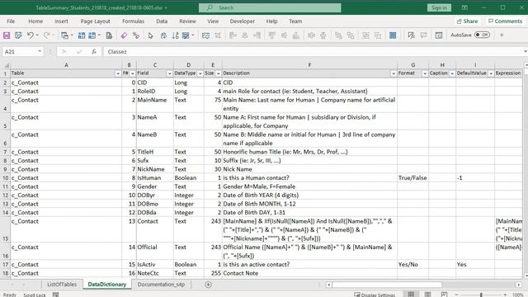Open the Format column filter dropdown
The width and height of the screenshot is (528, 297).
pyautogui.click(x=425, y=73)
